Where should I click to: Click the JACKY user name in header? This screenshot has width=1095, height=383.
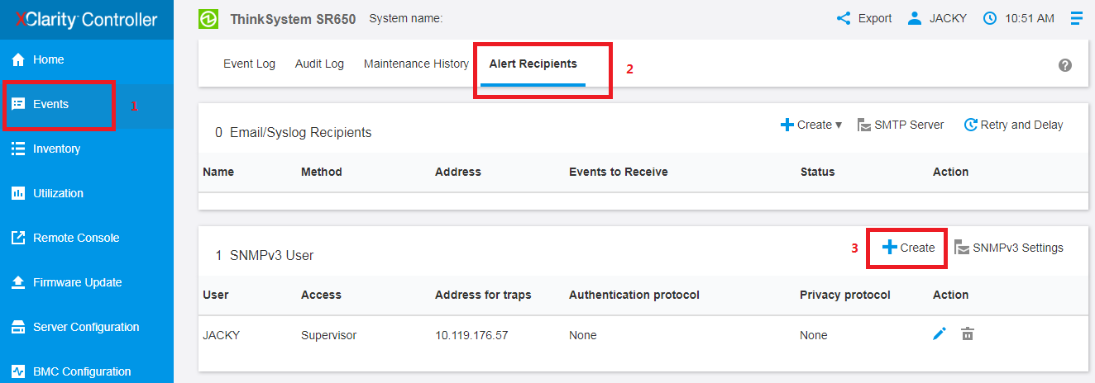[948, 18]
